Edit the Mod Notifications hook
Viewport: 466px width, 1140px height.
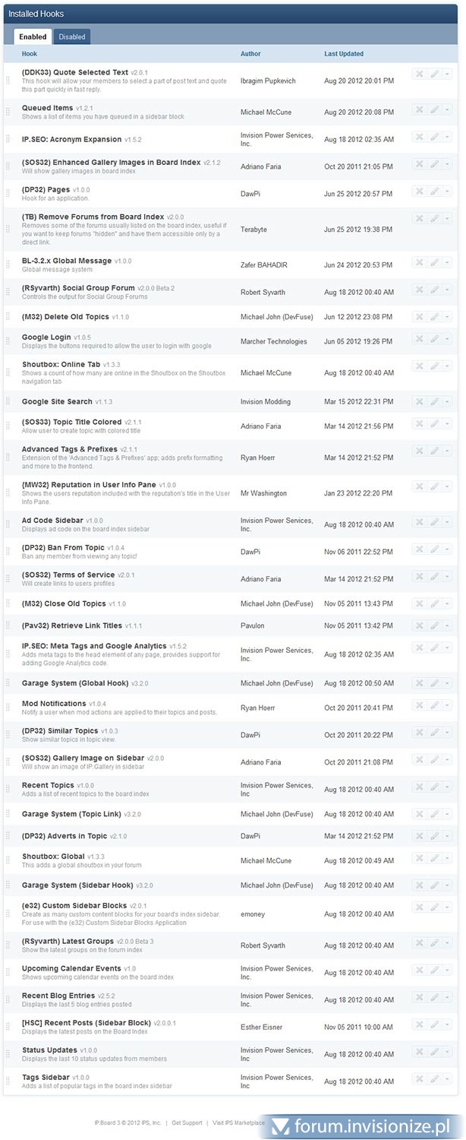434,705
